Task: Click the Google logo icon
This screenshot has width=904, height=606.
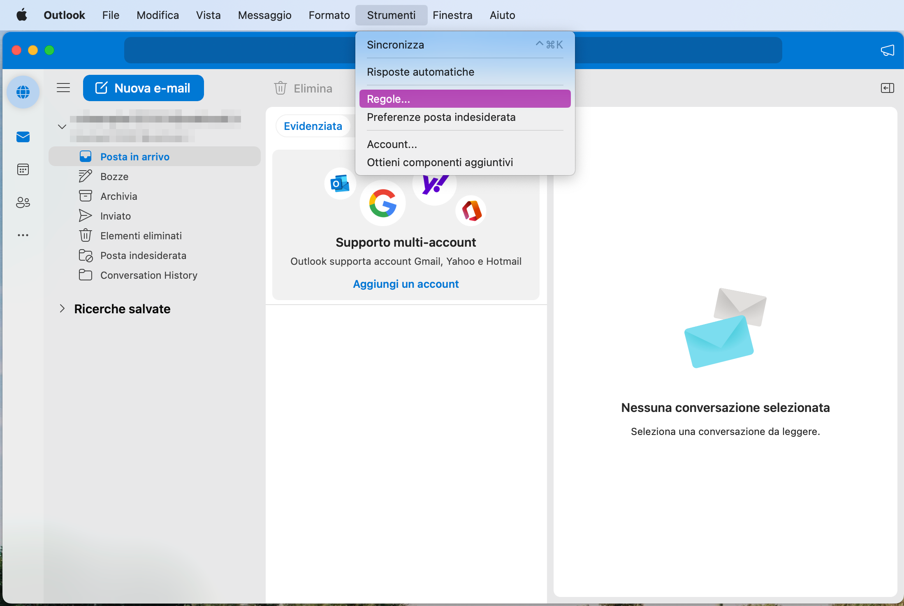Action: tap(383, 203)
